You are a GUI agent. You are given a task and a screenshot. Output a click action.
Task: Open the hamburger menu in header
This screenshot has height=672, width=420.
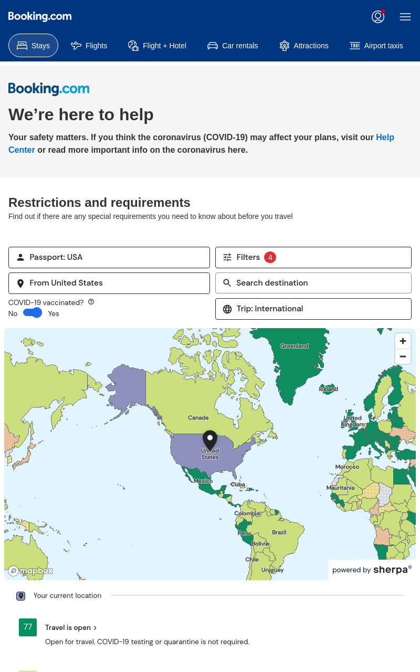click(405, 17)
